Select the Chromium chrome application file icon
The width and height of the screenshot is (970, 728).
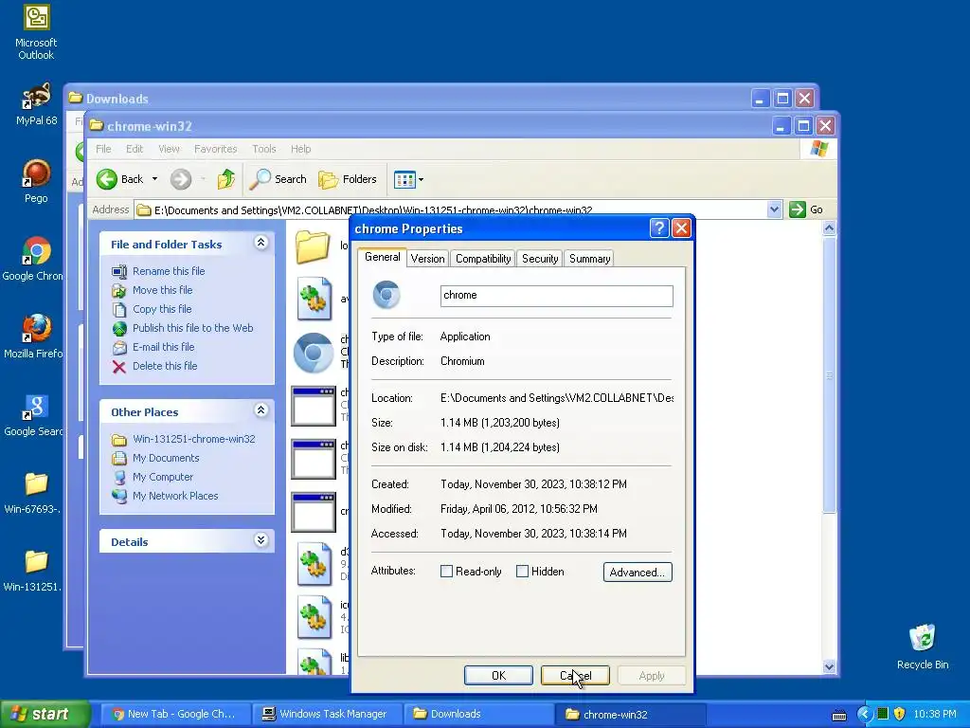(x=313, y=353)
